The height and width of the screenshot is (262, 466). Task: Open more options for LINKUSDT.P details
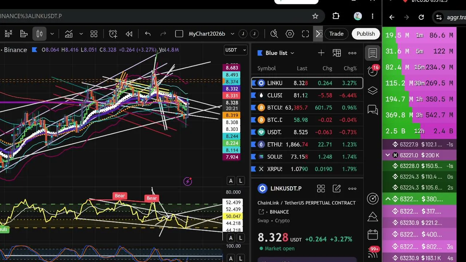[x=352, y=188]
